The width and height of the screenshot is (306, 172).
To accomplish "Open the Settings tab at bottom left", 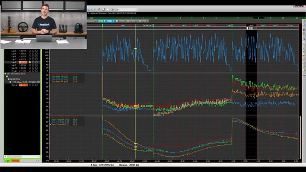I will (15, 161).
